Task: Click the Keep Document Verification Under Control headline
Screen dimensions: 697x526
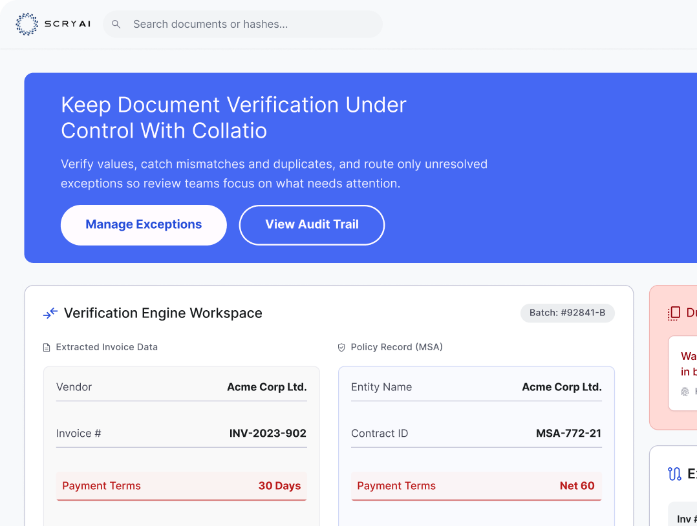Action: point(233,118)
